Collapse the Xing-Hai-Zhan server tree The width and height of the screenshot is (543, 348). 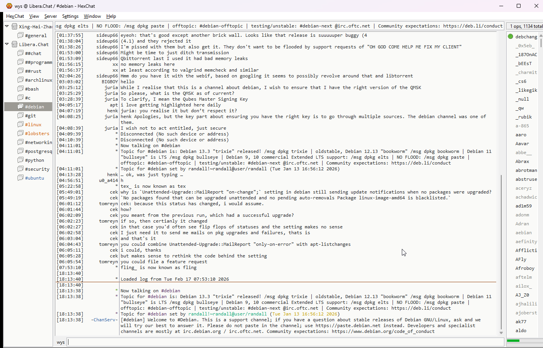pyautogui.click(x=7, y=26)
